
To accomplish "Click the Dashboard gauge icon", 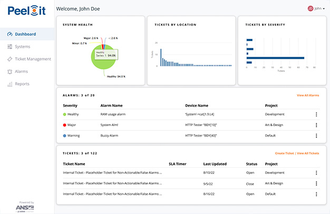I will (x=9, y=34).
